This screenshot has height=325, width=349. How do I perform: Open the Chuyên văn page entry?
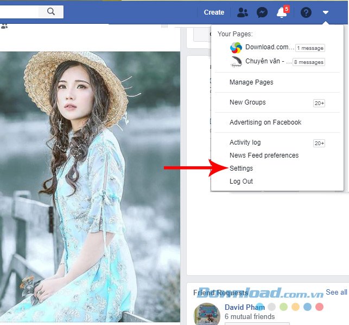tap(269, 61)
